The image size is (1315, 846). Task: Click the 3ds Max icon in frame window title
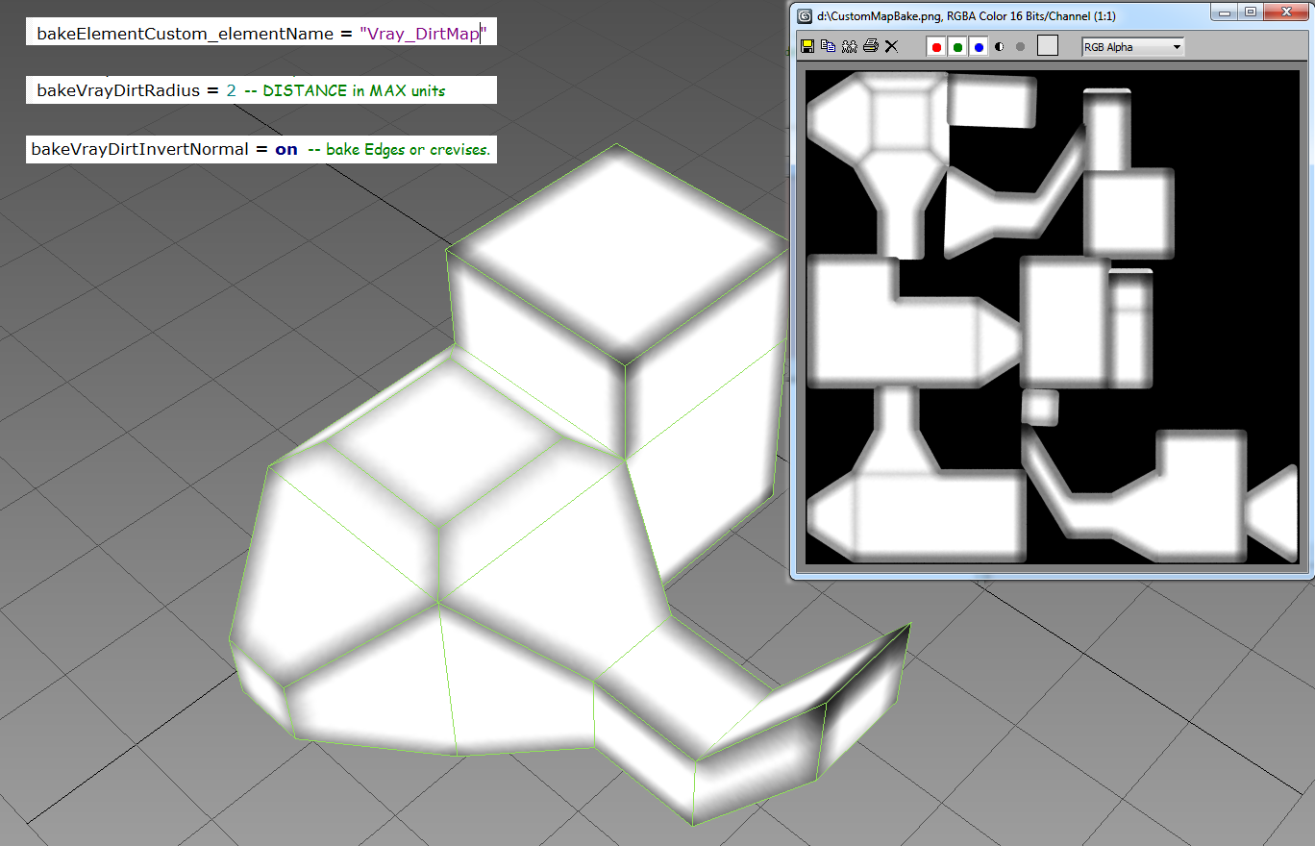pyautogui.click(x=804, y=14)
